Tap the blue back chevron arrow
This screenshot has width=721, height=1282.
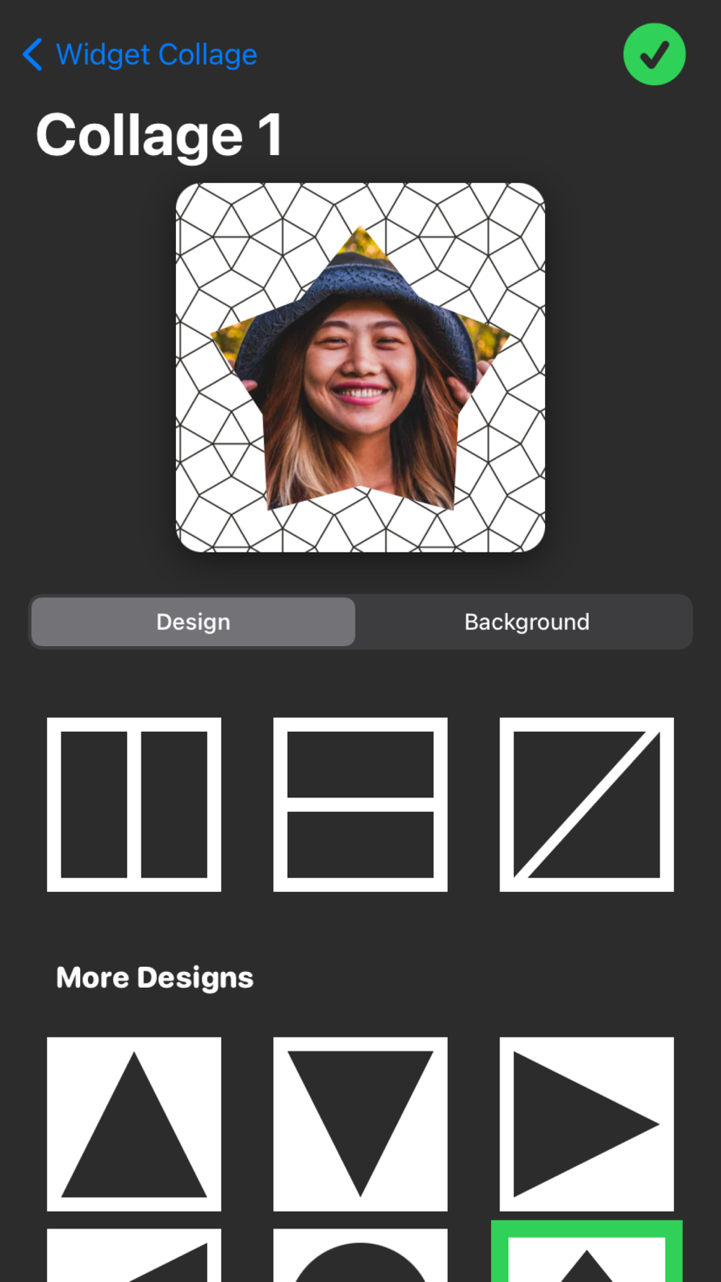point(32,54)
